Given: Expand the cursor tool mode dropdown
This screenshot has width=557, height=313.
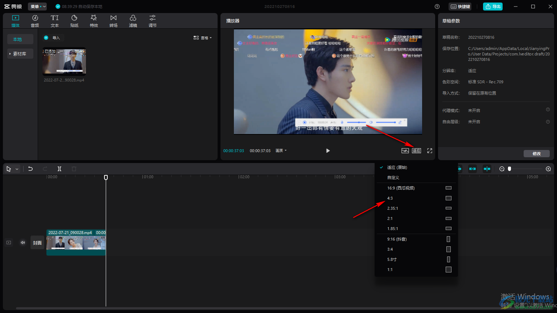Looking at the screenshot, I should click(x=17, y=169).
